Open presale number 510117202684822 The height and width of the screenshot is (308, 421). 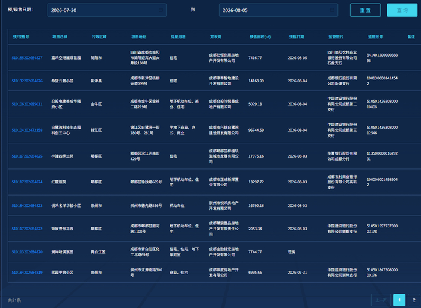[x=27, y=229]
